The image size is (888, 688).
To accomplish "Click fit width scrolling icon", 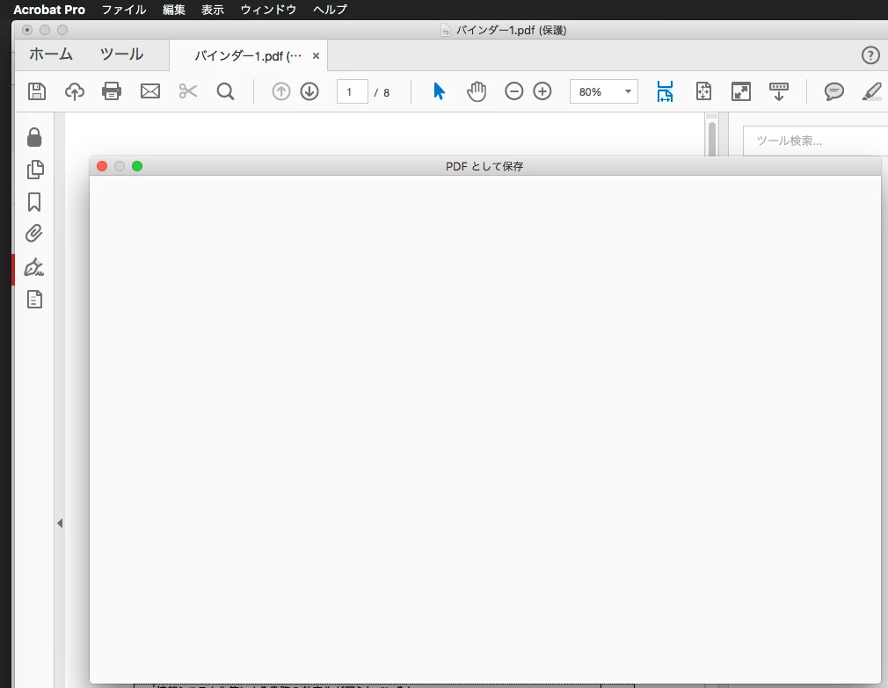I will point(665,91).
